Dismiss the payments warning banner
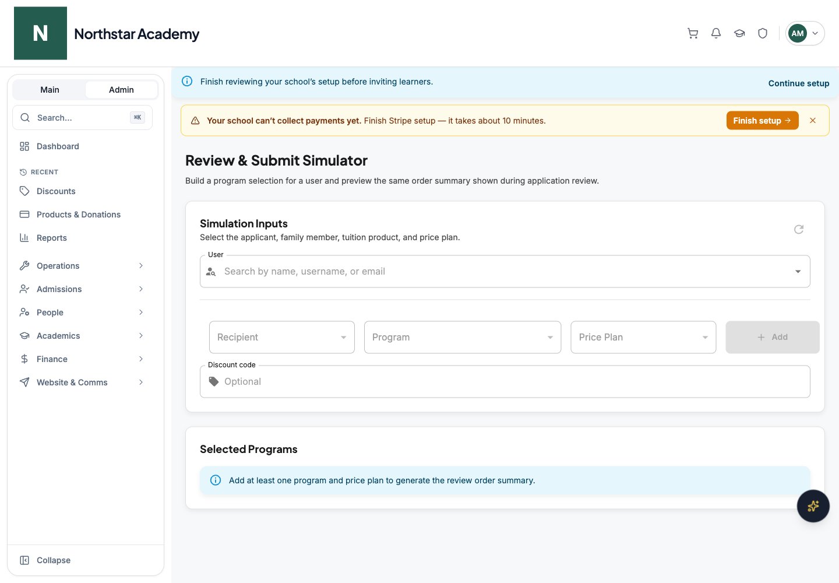 click(813, 121)
